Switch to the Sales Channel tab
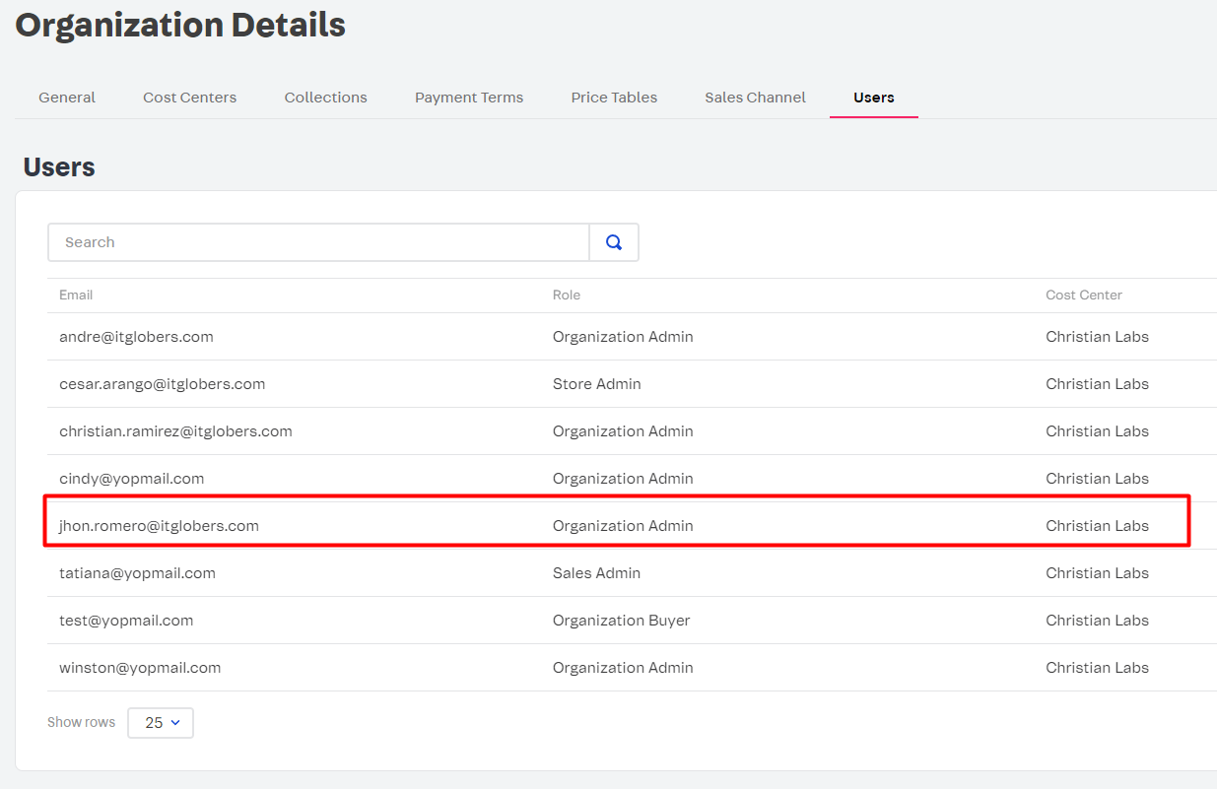 tap(755, 98)
